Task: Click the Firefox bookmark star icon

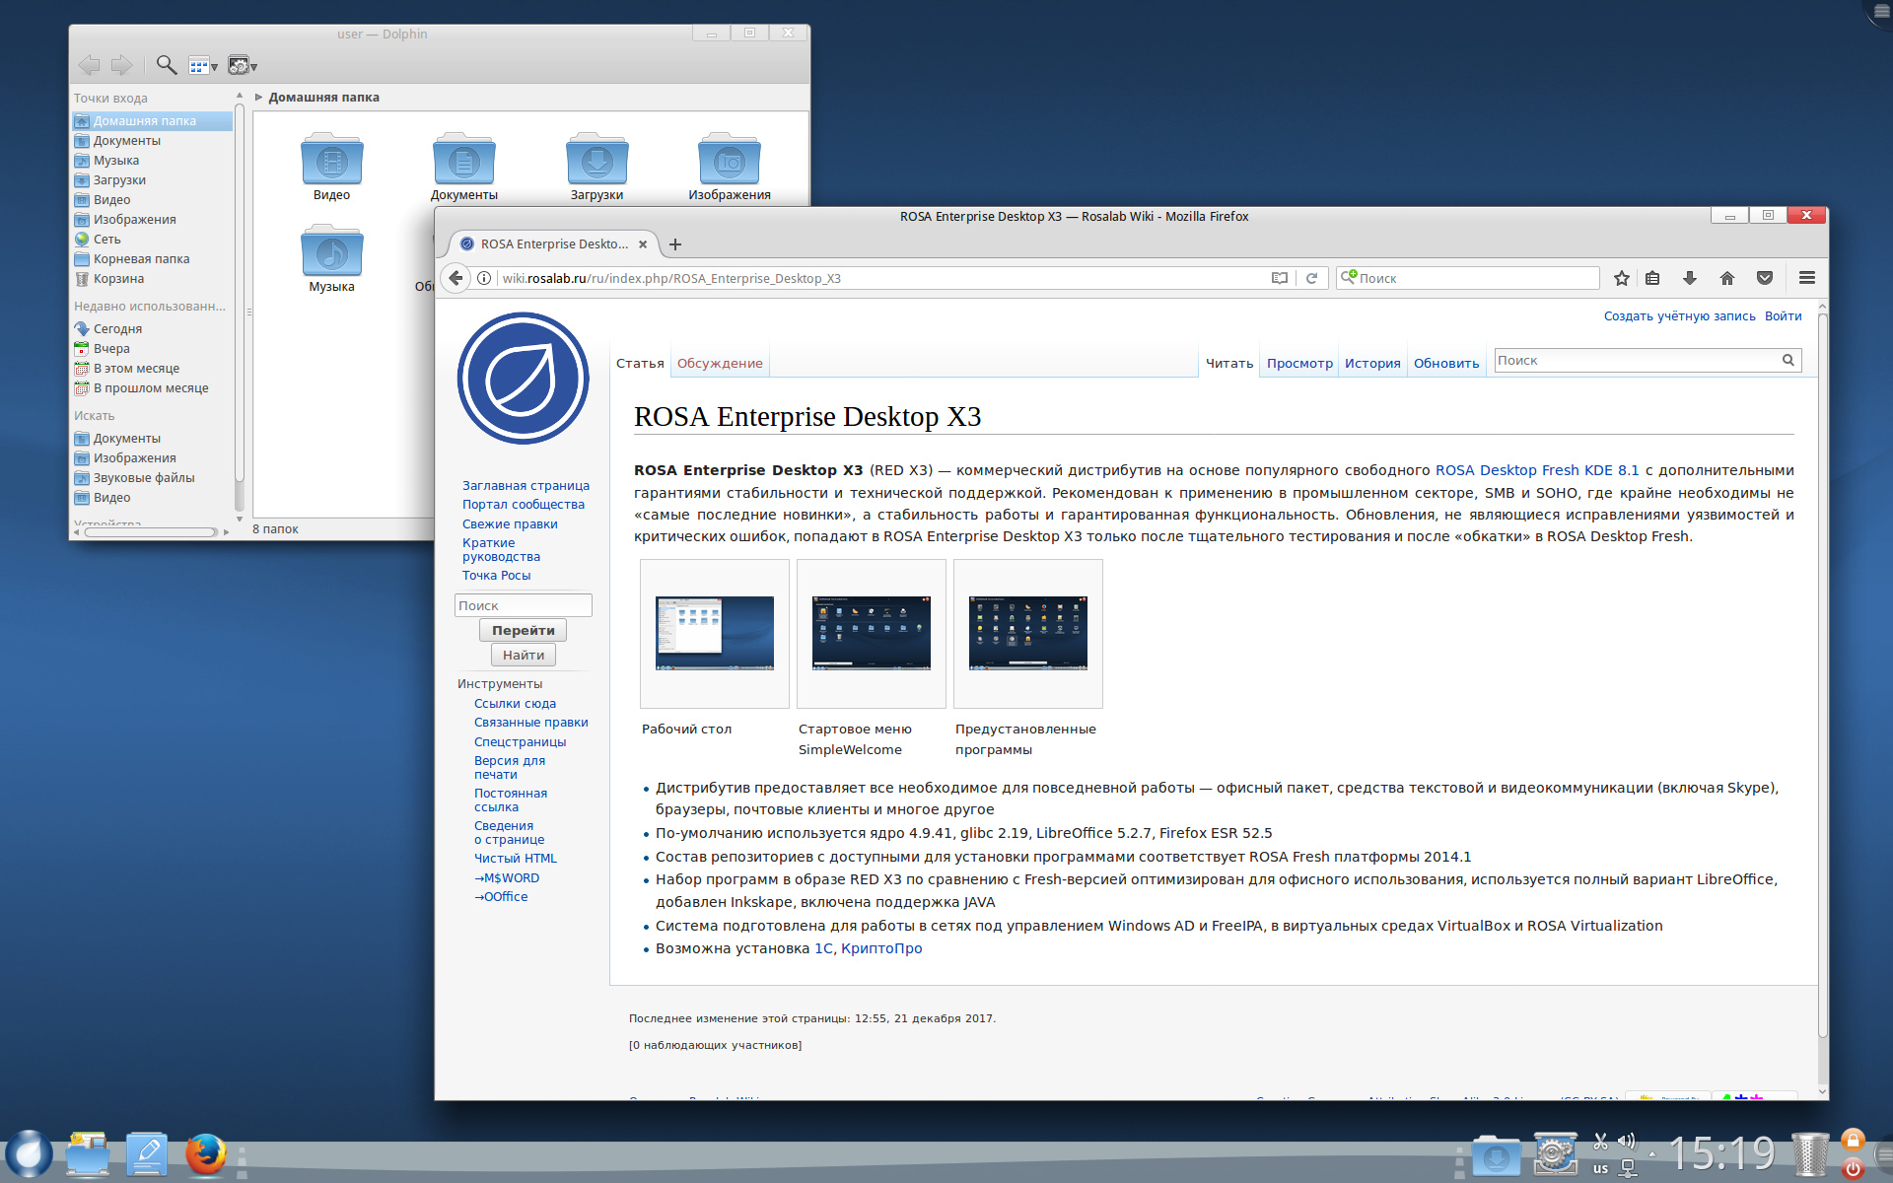Action: click(x=1621, y=278)
